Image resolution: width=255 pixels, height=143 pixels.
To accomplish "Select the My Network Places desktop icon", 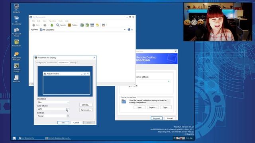I will point(17,32).
